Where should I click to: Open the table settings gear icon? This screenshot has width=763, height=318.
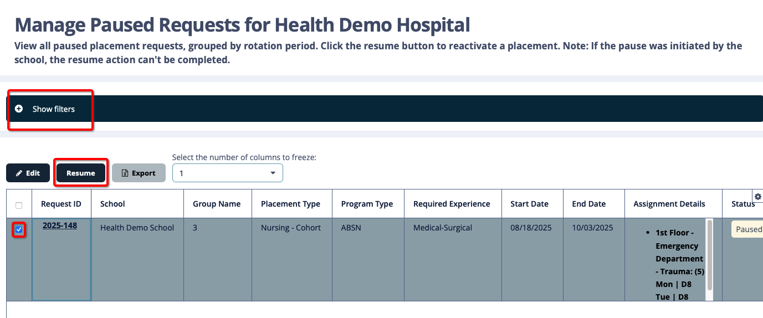coord(758,197)
